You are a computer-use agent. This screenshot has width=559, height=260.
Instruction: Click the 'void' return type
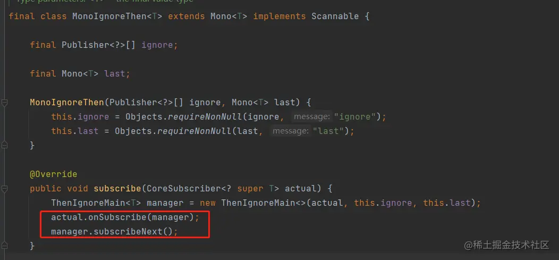click(x=78, y=188)
